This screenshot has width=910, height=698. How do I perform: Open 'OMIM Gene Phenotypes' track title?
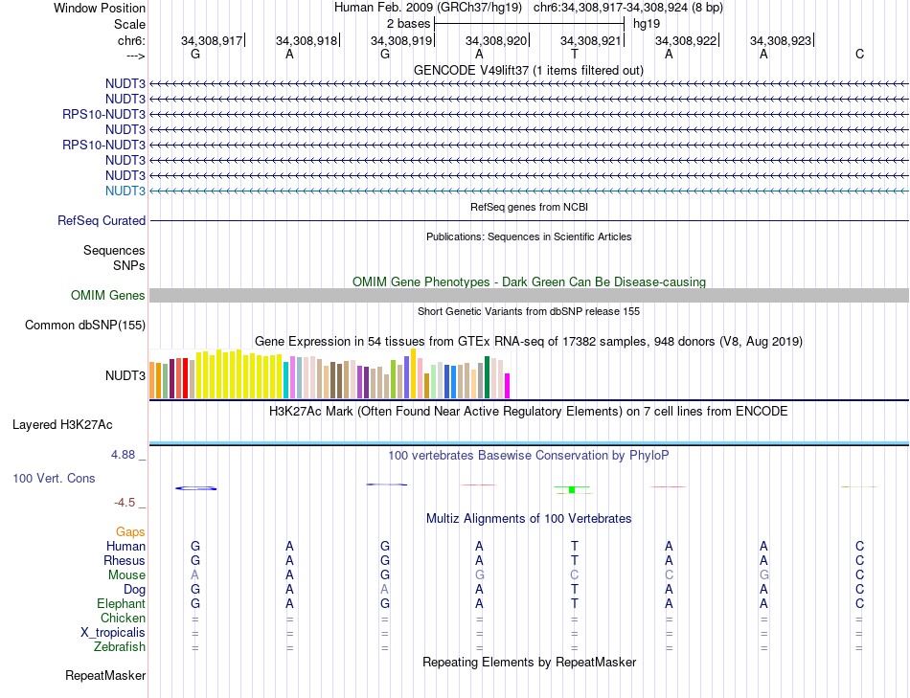(529, 282)
